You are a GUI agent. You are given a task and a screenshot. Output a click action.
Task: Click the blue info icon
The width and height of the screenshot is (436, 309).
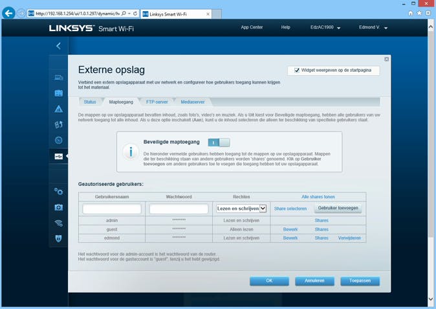[131, 152]
